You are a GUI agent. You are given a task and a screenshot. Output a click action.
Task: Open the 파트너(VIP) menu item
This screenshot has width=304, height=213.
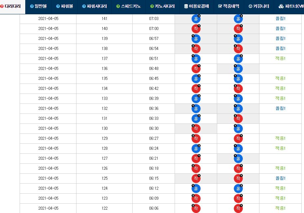(291, 6)
